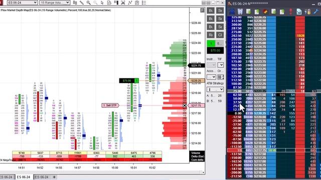Click the highlighted 5217.75 SuperDOM price row
This screenshot has width=321, height=180.
tap(260, 150)
